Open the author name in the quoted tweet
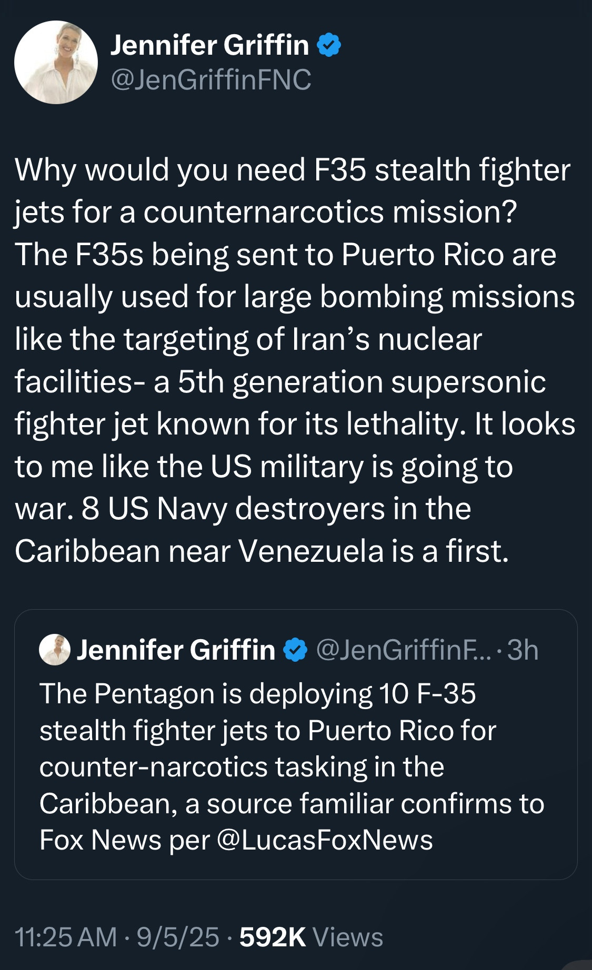This screenshot has width=592, height=970. click(x=176, y=650)
